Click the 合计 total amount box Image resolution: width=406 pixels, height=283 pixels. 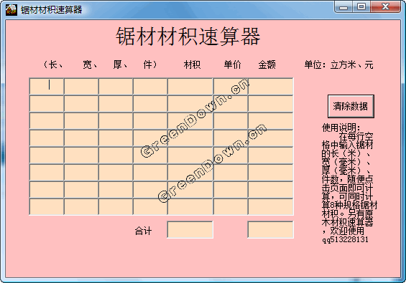(271, 229)
